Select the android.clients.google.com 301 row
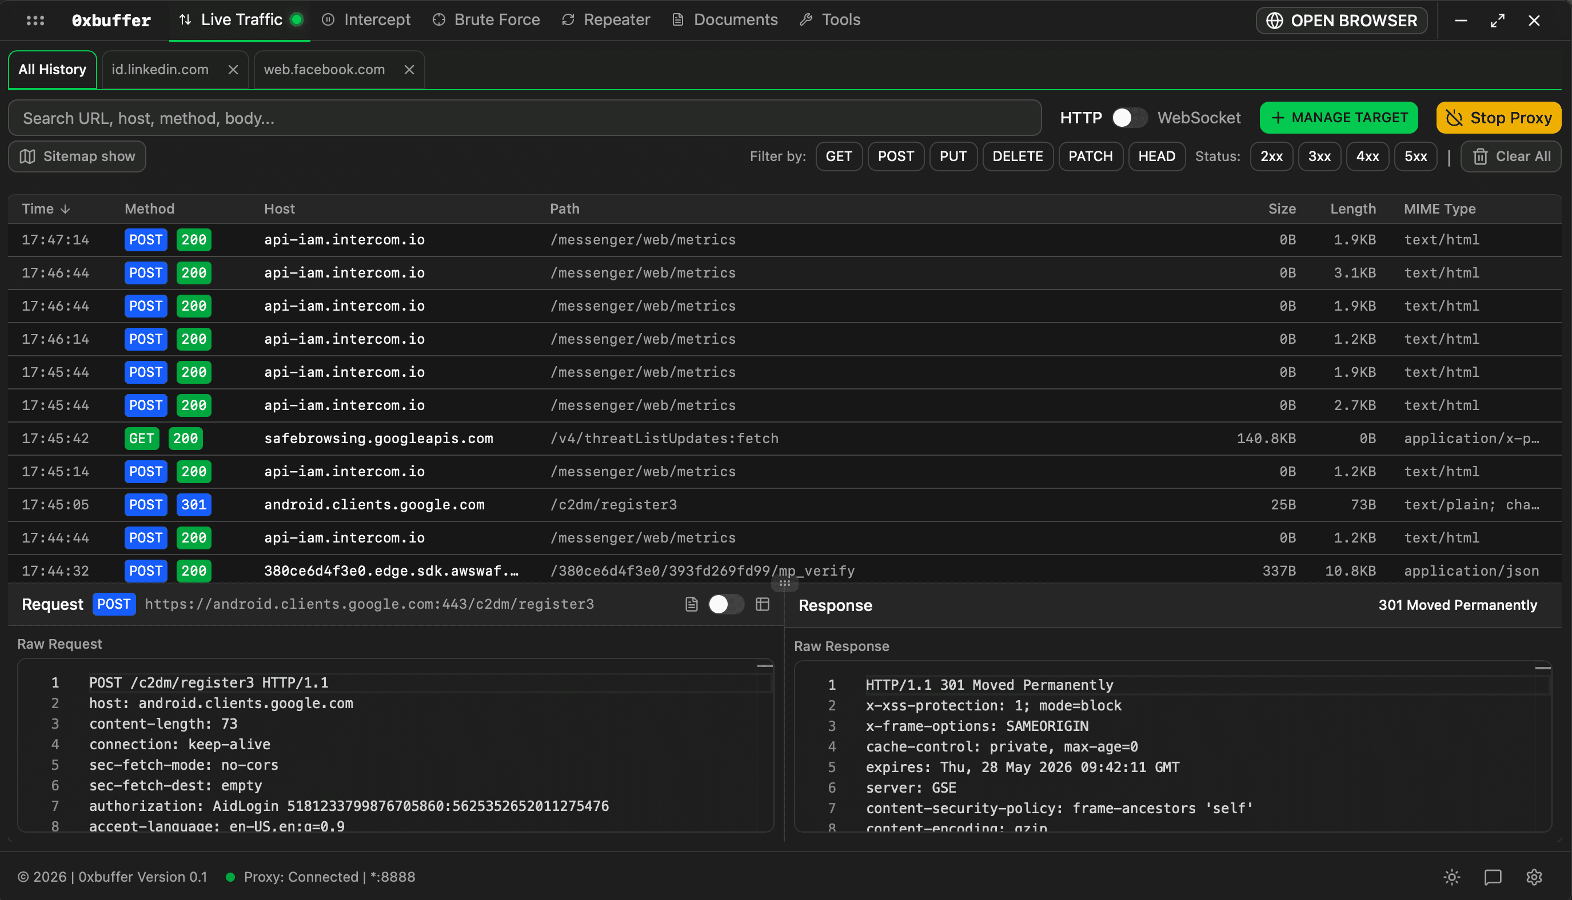 click(784, 505)
